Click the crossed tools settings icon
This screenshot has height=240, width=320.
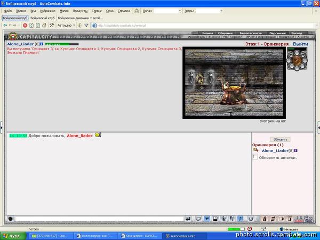coord(52,25)
